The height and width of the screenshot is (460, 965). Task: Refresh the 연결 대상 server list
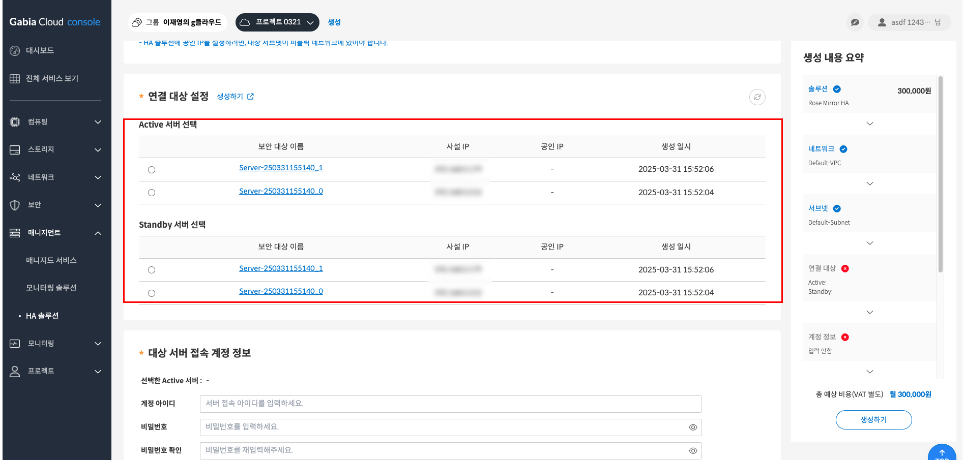click(x=757, y=97)
